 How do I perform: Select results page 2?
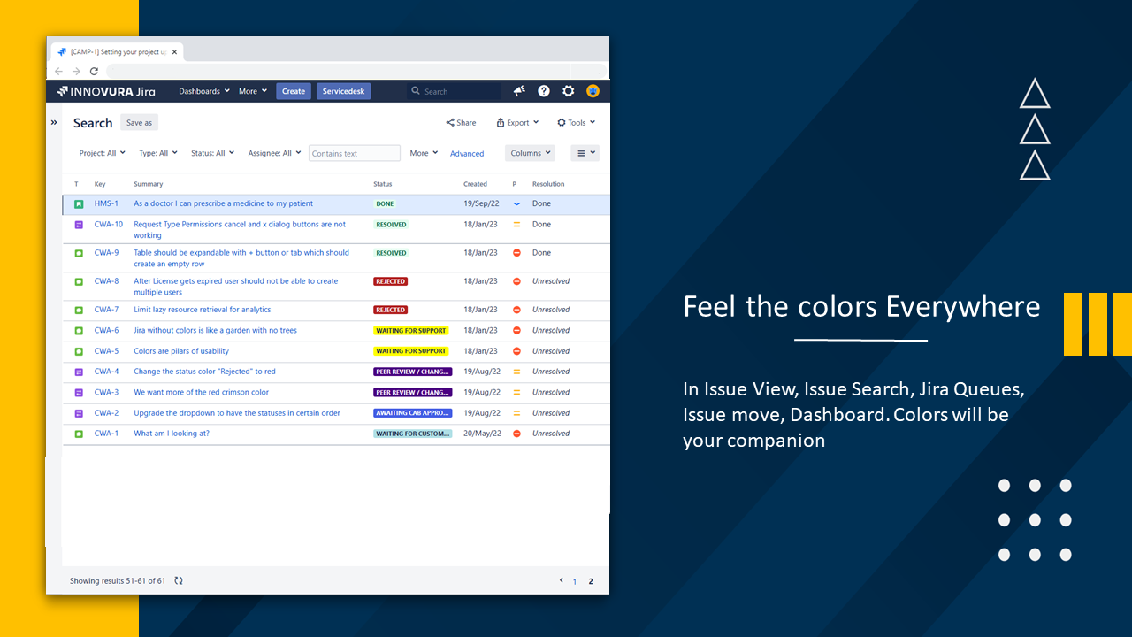(x=591, y=581)
